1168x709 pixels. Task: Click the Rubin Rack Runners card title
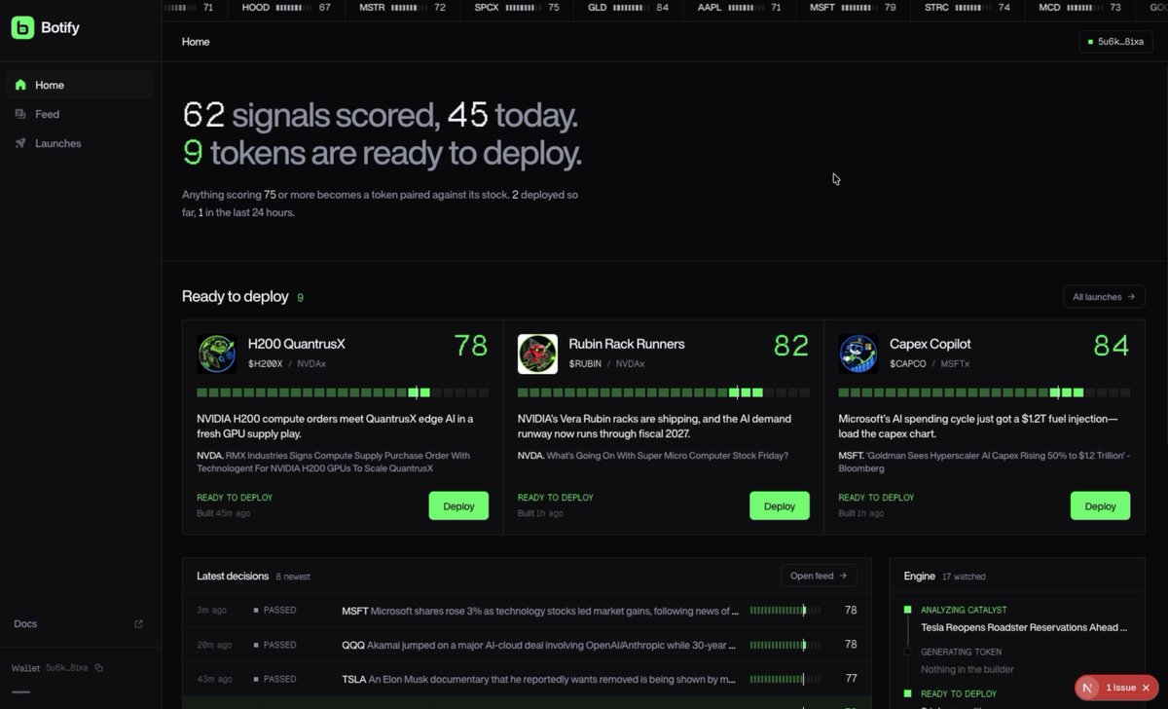pos(627,344)
